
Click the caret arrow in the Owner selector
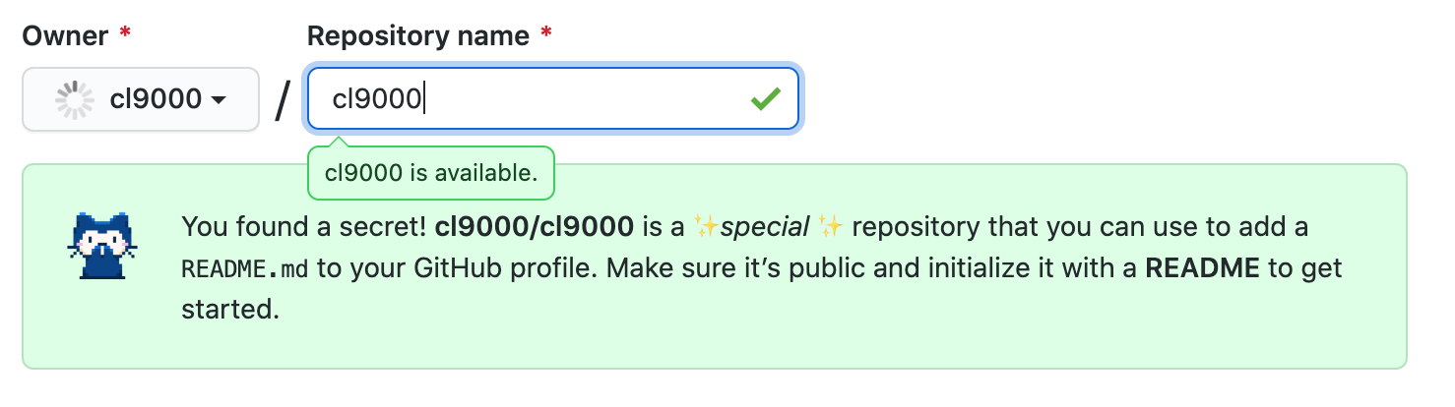(219, 100)
